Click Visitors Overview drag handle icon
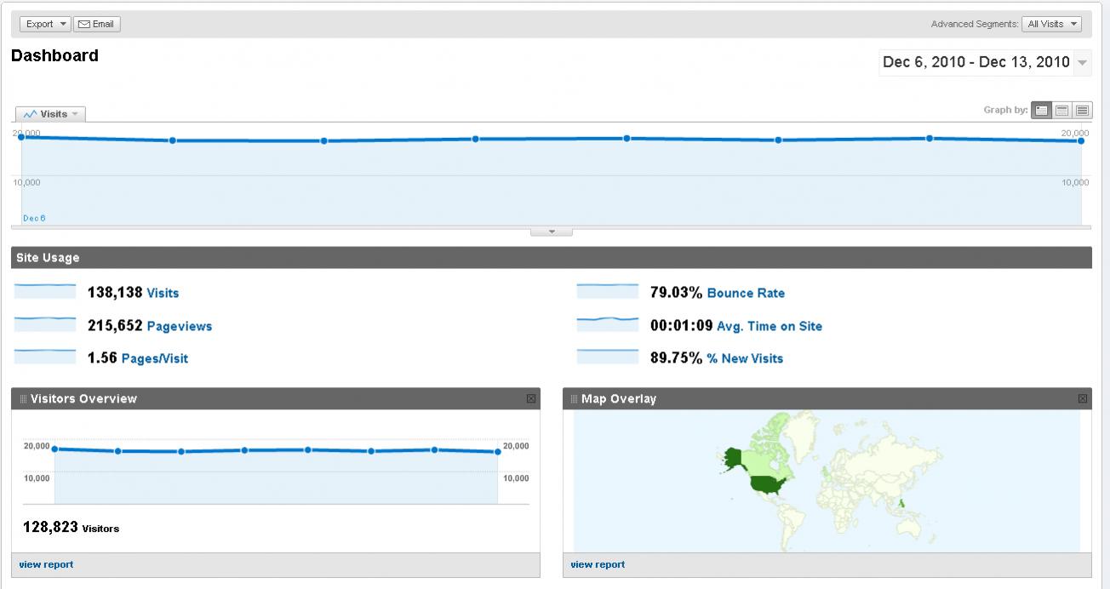Screen dimensions: 1110x589 point(23,398)
